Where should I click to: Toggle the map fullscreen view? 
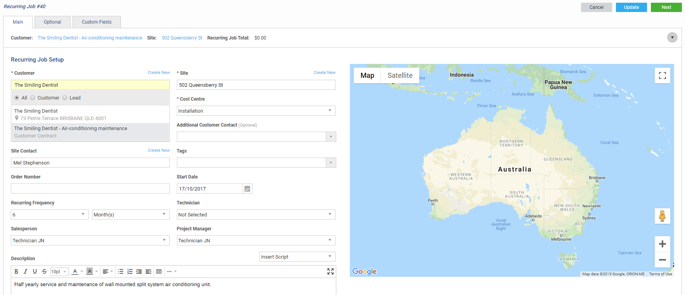662,75
